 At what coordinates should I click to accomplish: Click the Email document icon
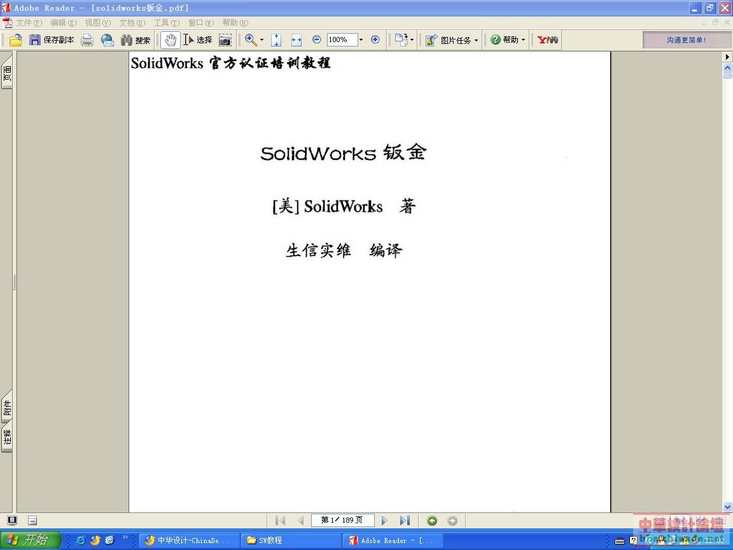coord(108,40)
